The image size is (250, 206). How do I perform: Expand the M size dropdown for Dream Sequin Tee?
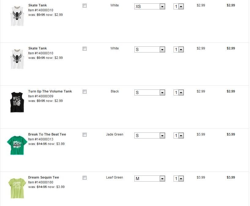point(150,179)
